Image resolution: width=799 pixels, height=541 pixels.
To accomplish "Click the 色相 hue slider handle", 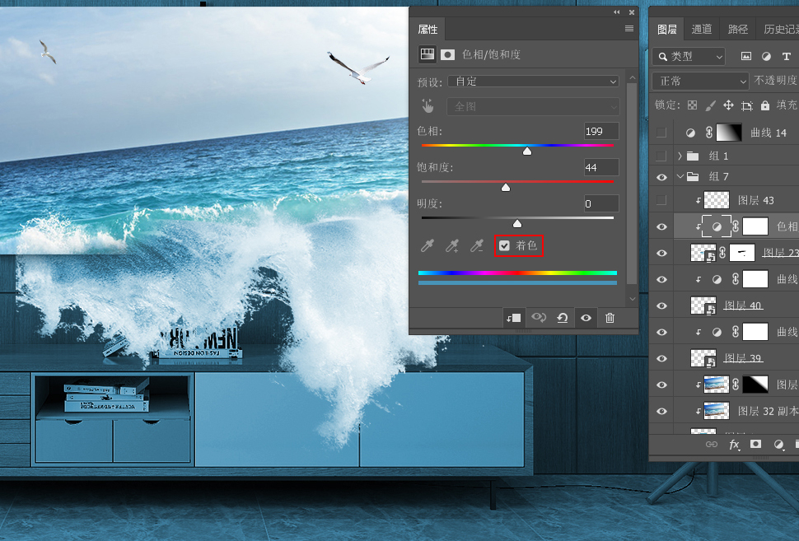I will (527, 151).
